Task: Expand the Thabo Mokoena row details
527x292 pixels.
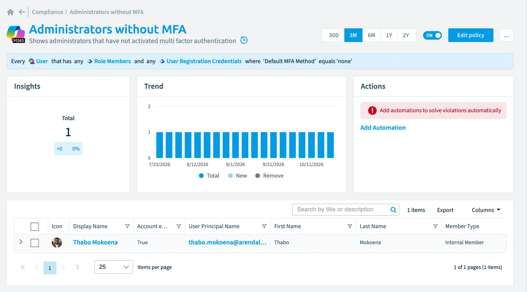Action: [x=21, y=242]
